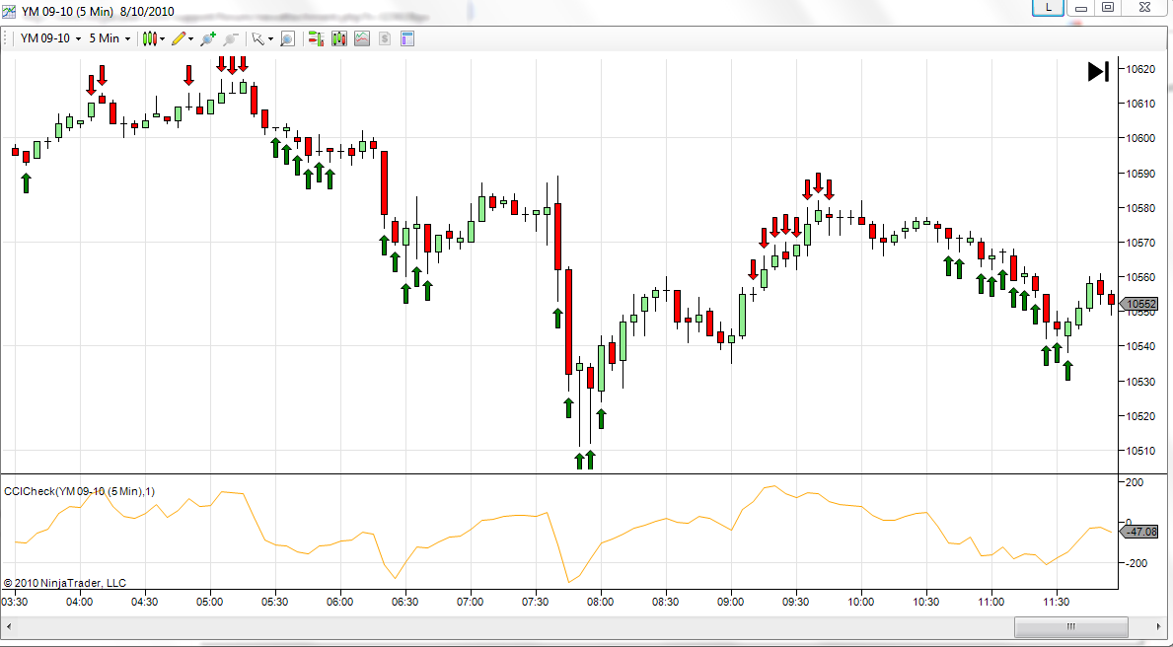Click the CCICheck(YM 09-10 (5 Min),1) indicator label
This screenshot has height=647, width=1173.
point(80,491)
